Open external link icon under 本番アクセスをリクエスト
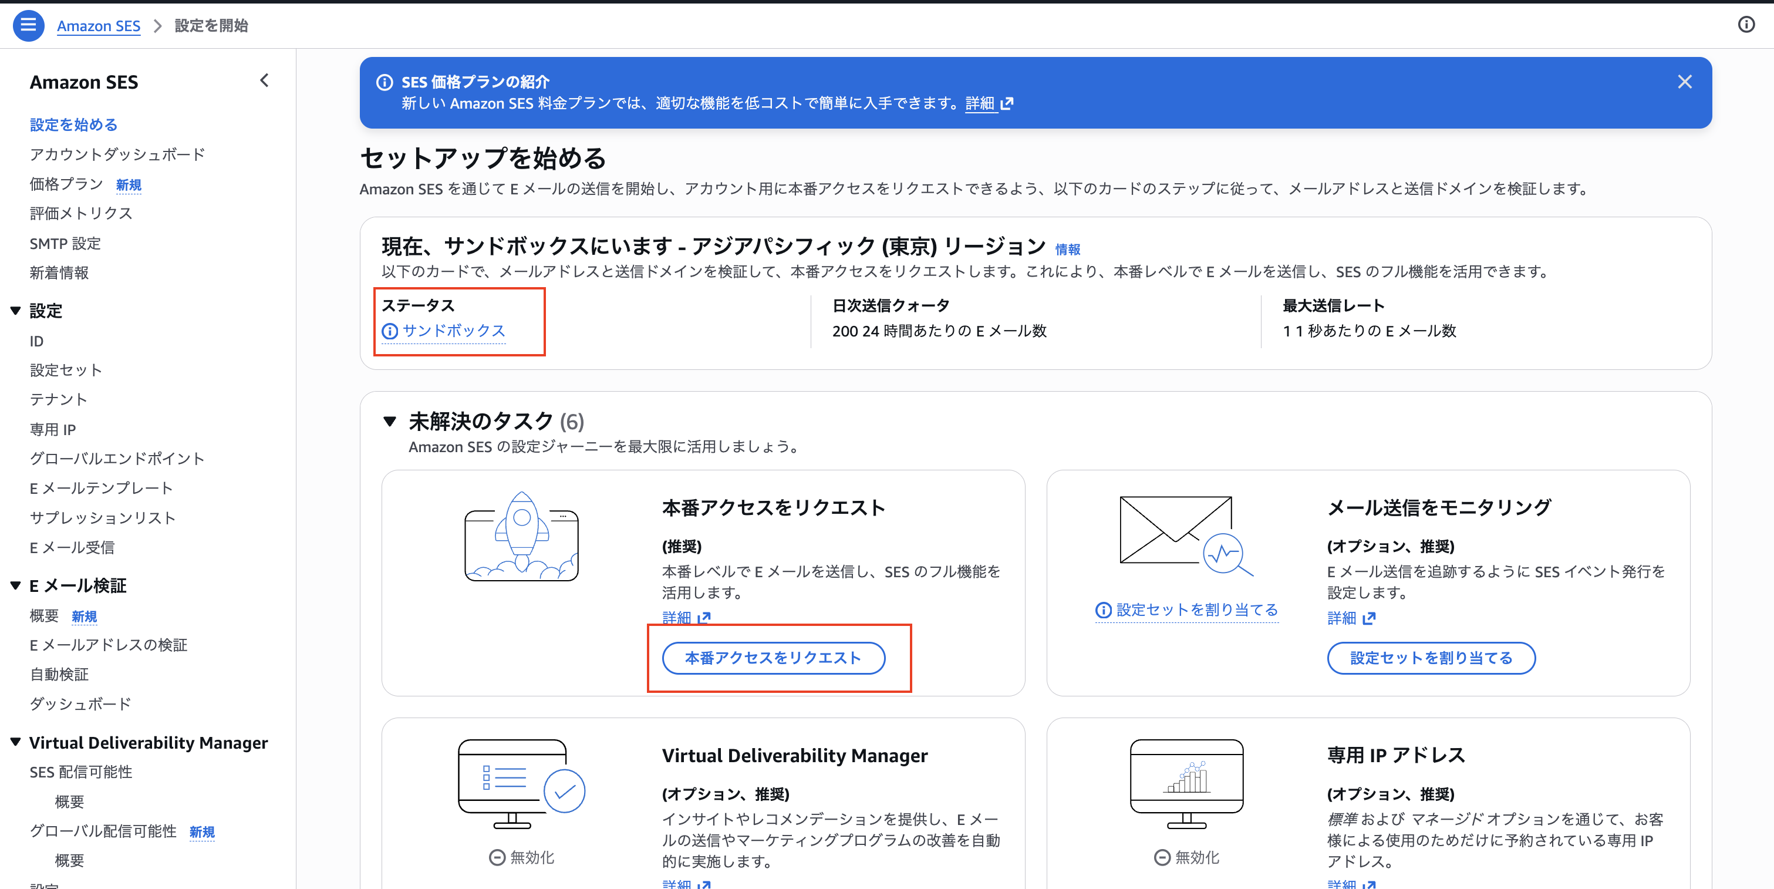The width and height of the screenshot is (1774, 889). tap(704, 618)
